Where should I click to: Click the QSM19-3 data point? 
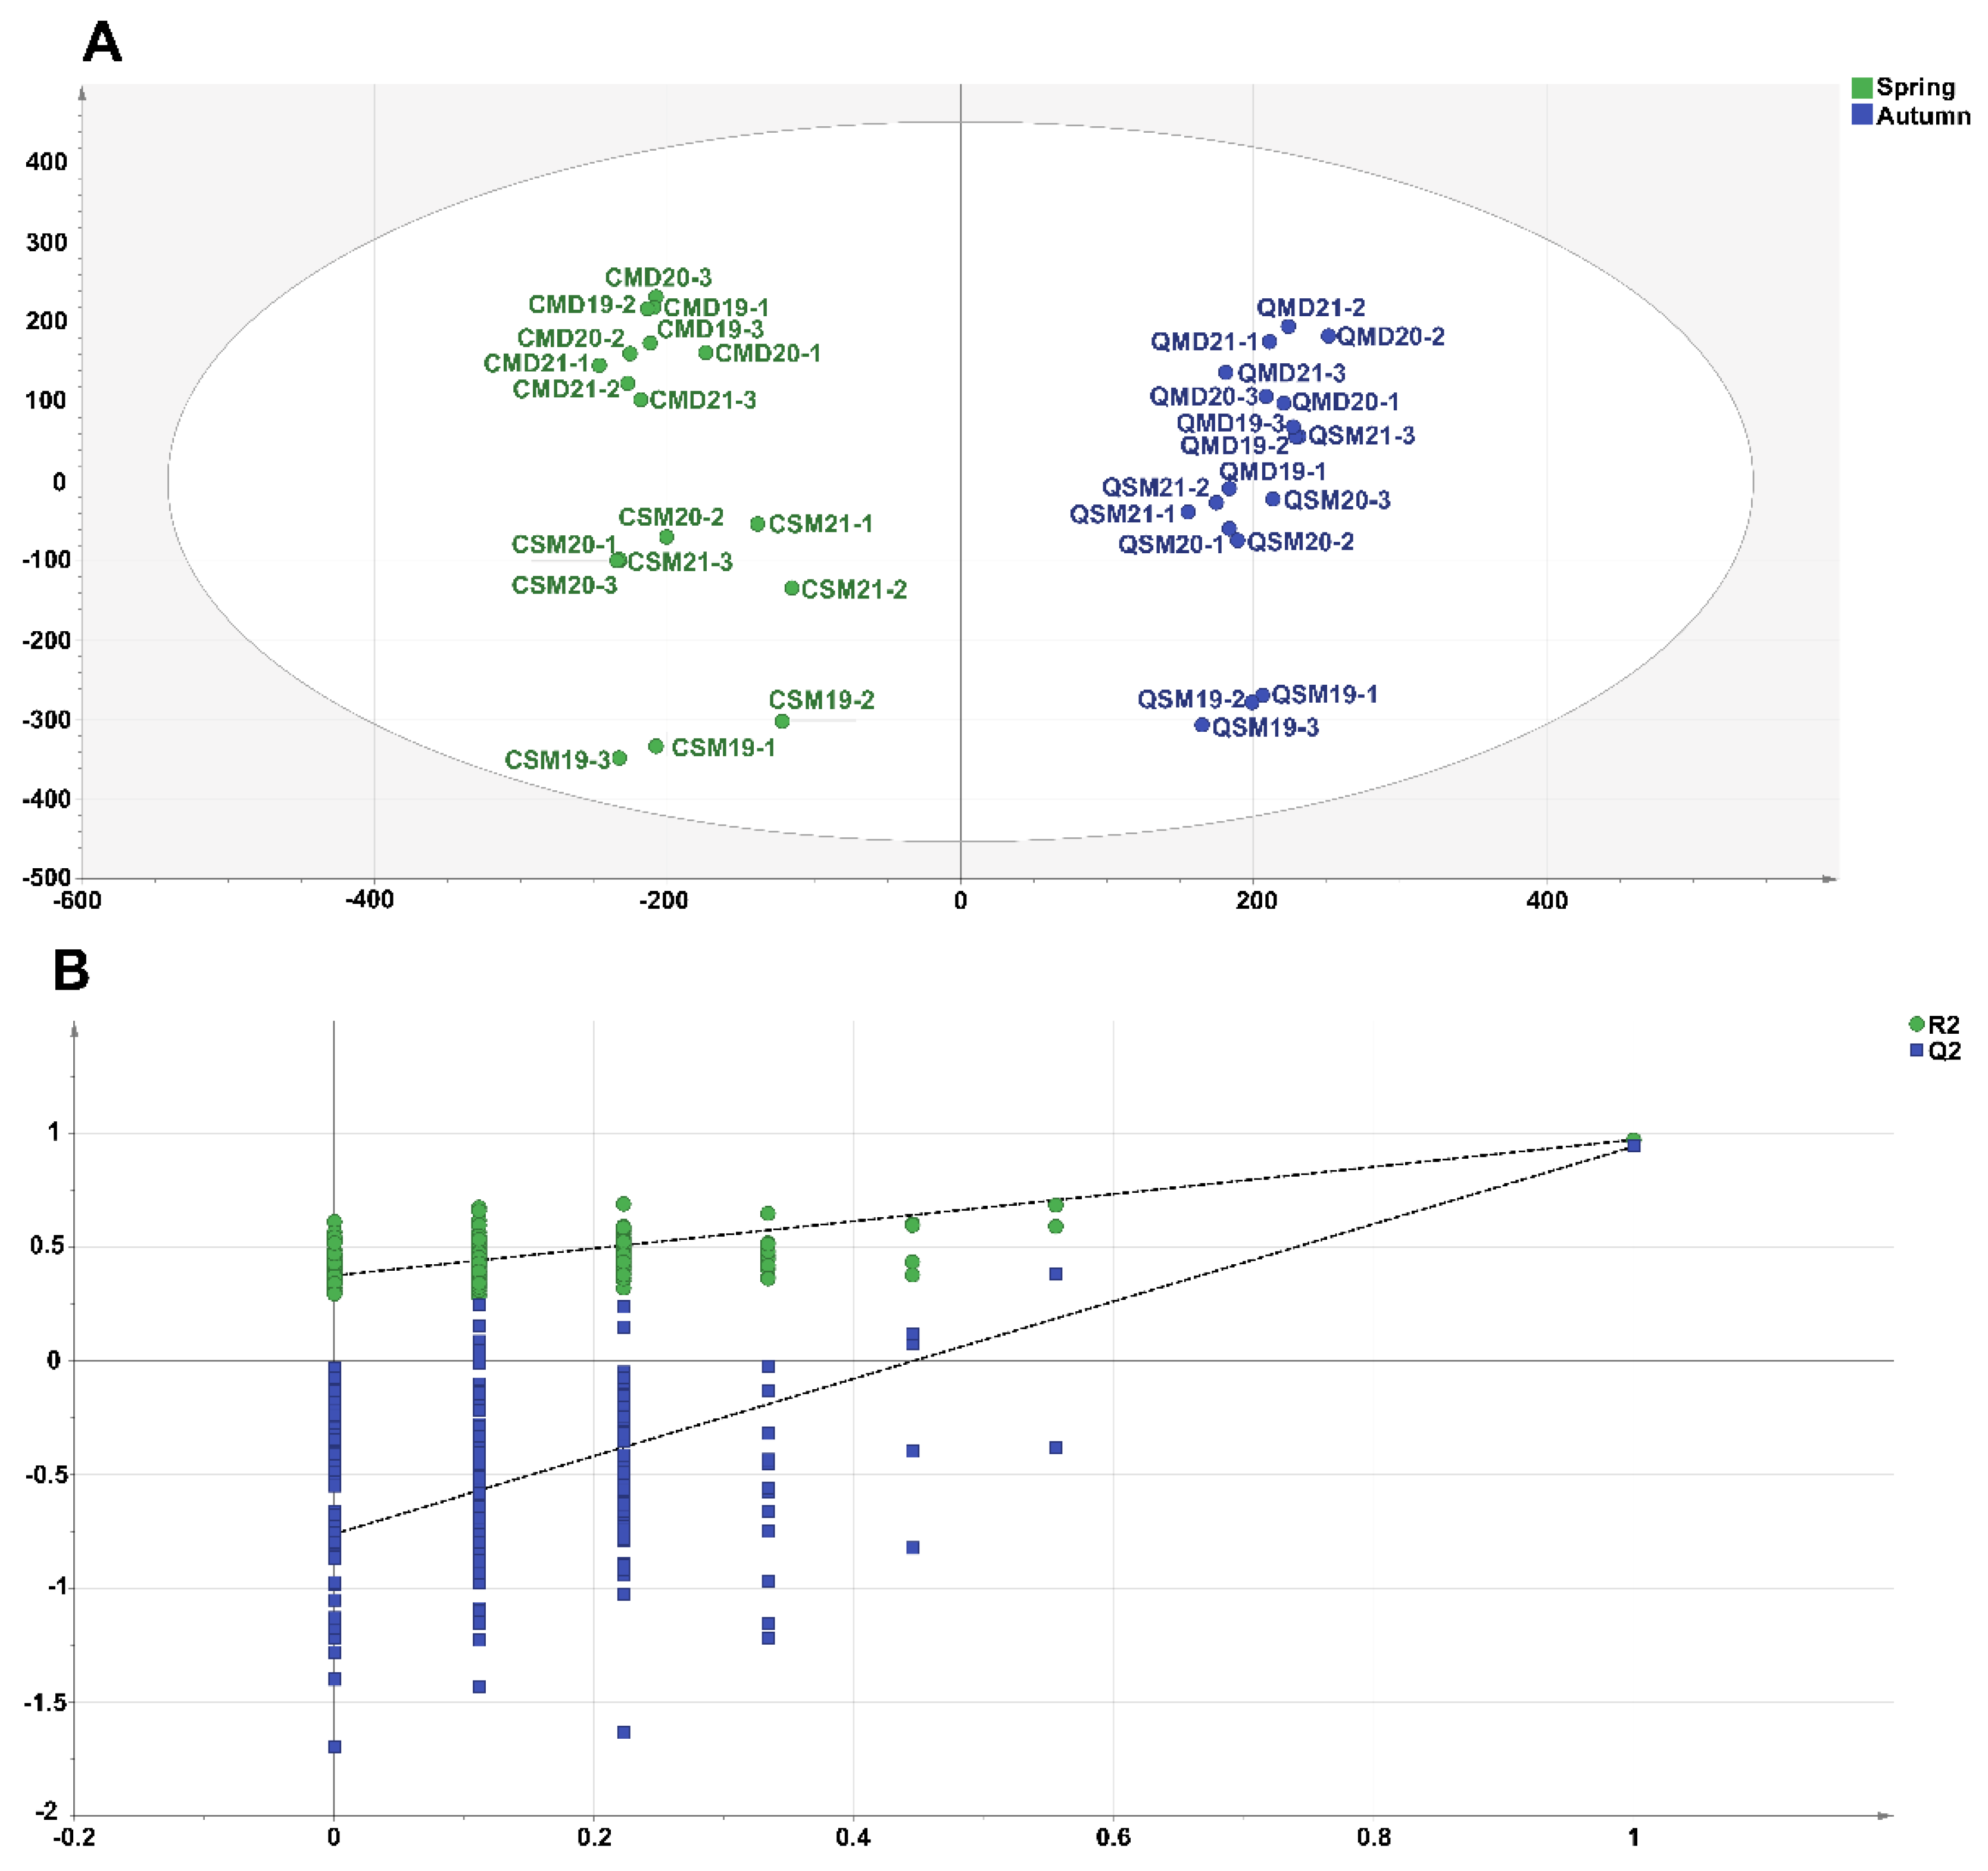[1202, 725]
